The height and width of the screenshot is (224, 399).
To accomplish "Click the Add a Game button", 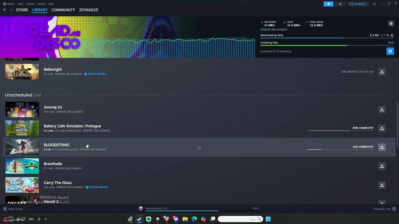I will pos(13,209).
